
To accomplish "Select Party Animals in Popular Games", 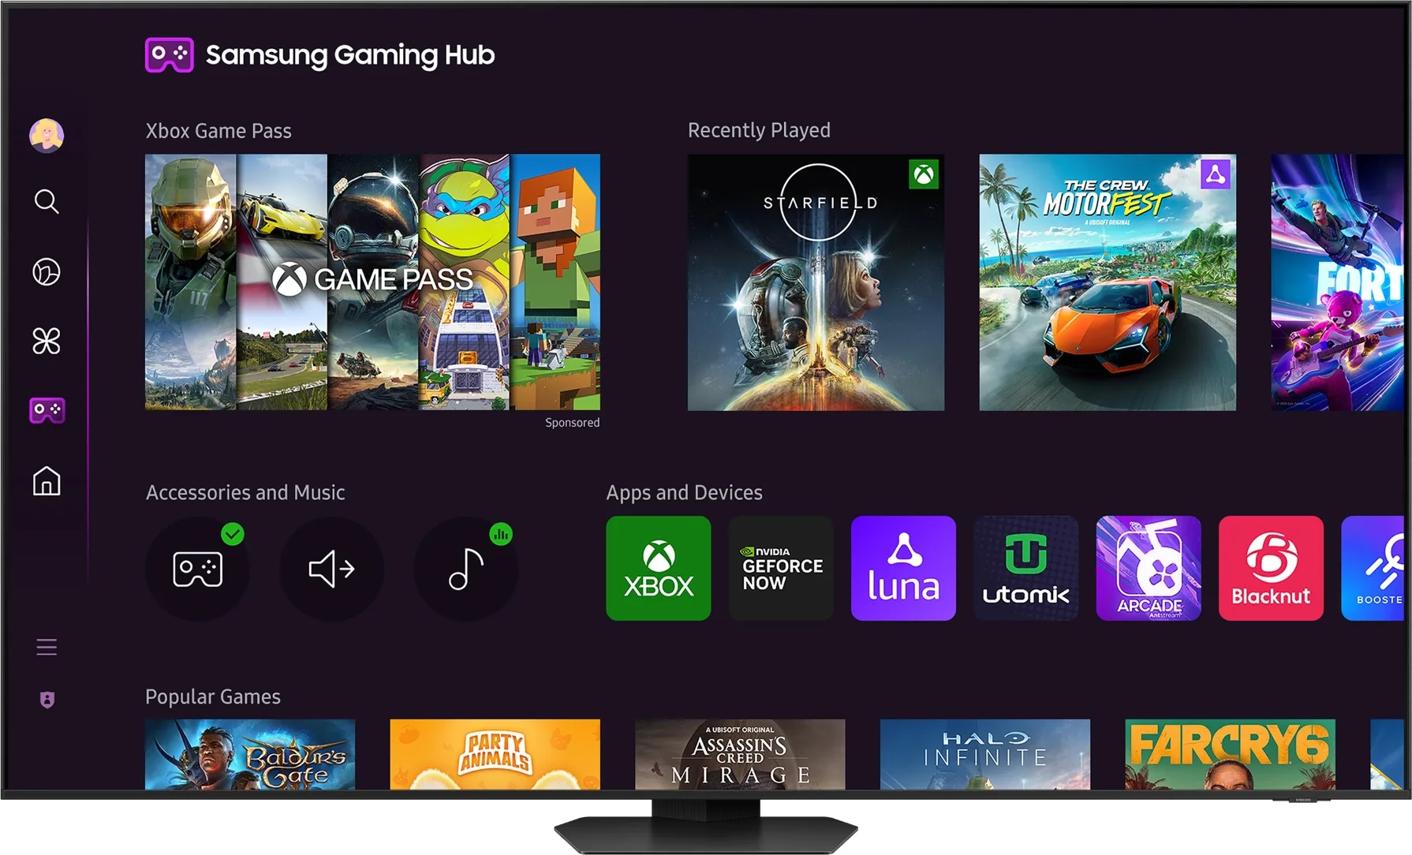I will [x=495, y=754].
